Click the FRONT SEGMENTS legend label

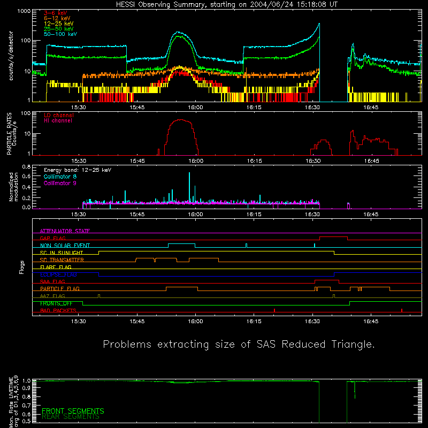[73, 411]
